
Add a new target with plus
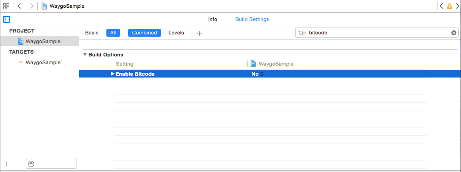6,164
